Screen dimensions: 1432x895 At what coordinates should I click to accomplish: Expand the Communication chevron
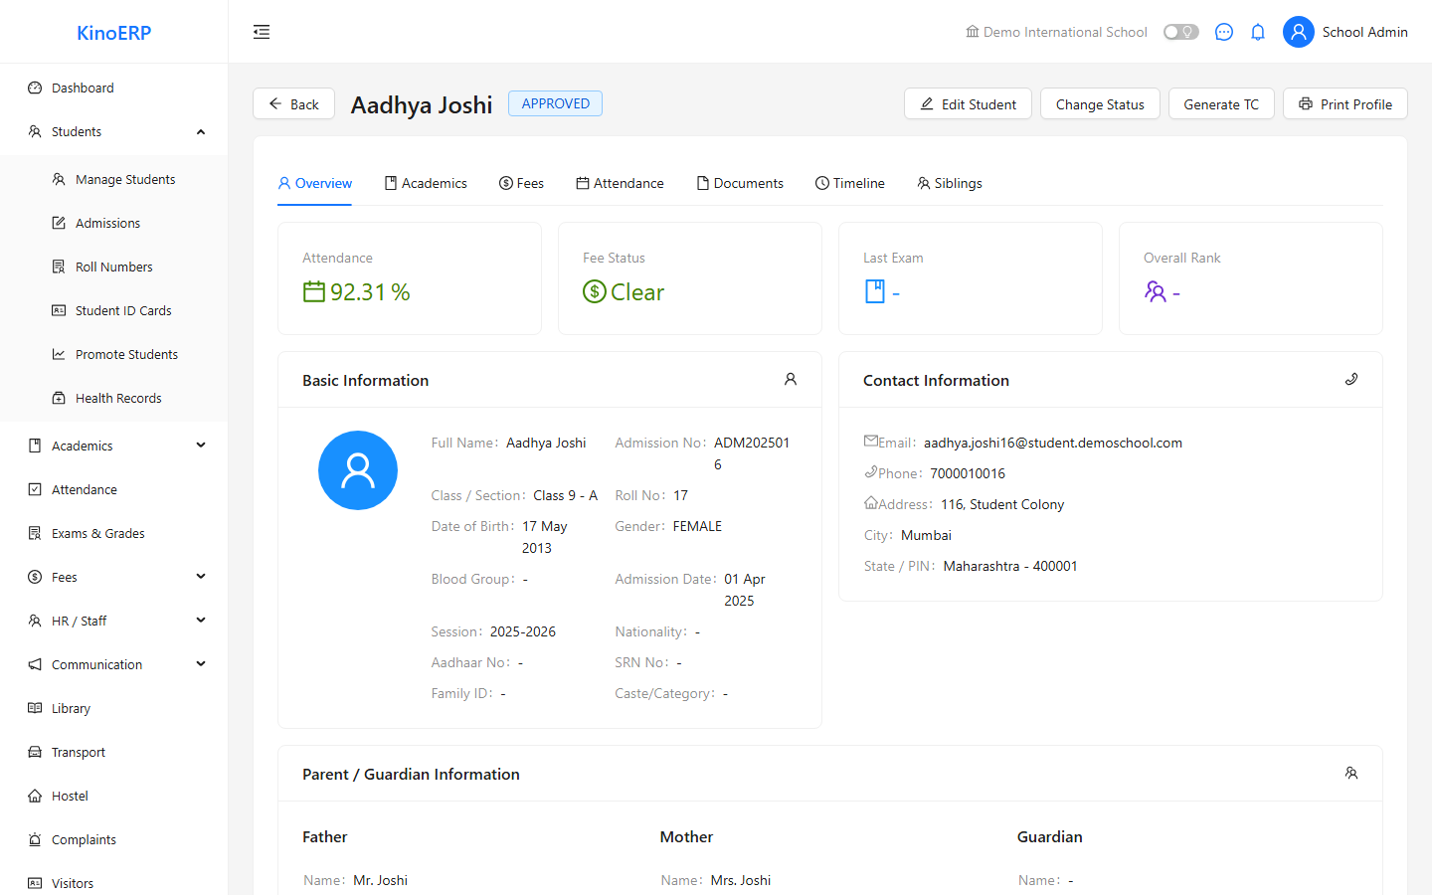[201, 664]
